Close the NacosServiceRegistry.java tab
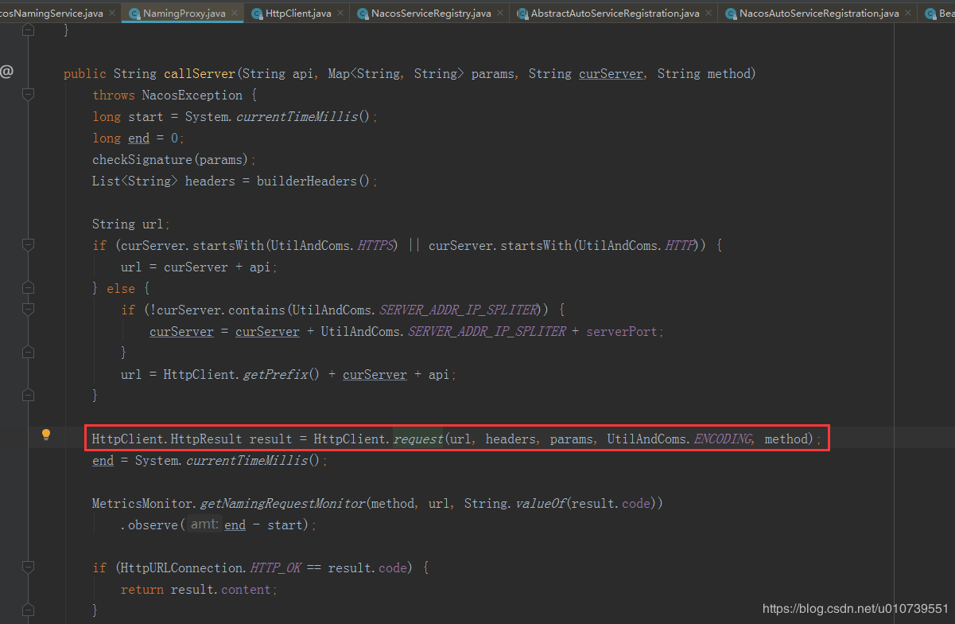This screenshot has height=624, width=955. point(500,14)
